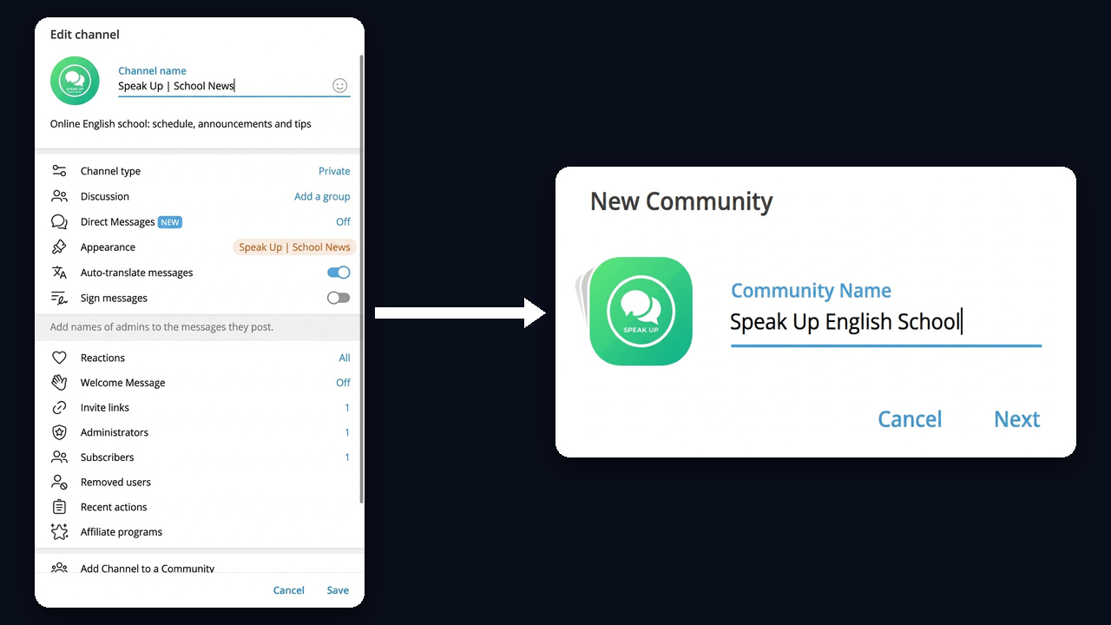1111x625 pixels.
Task: Click Welcome Message Off value
Action: coord(343,382)
